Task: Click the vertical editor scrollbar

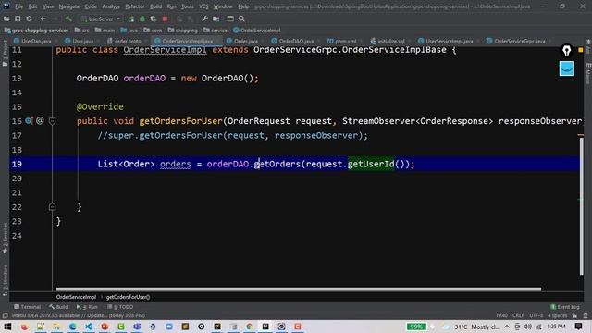Action: 582,206
